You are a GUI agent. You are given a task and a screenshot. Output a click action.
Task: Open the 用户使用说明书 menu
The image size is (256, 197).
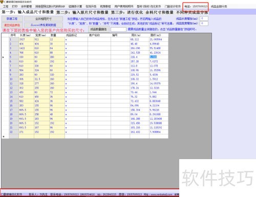[x=124, y=6]
